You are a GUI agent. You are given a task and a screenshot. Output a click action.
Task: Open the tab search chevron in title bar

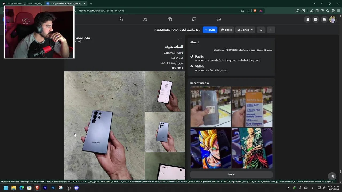(314, 3)
